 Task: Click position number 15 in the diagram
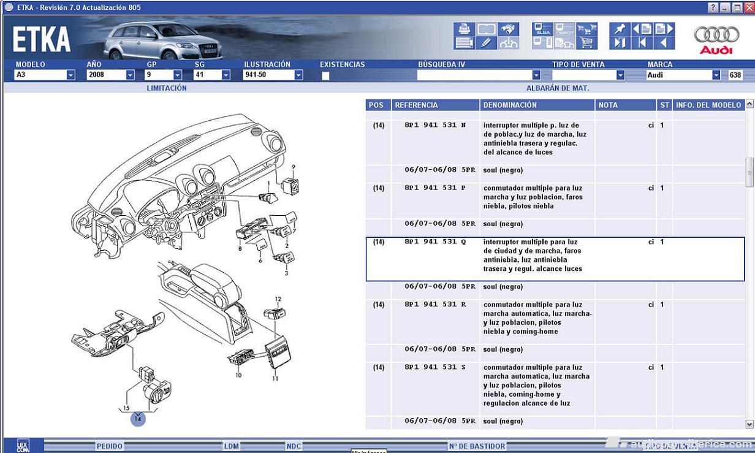126,408
